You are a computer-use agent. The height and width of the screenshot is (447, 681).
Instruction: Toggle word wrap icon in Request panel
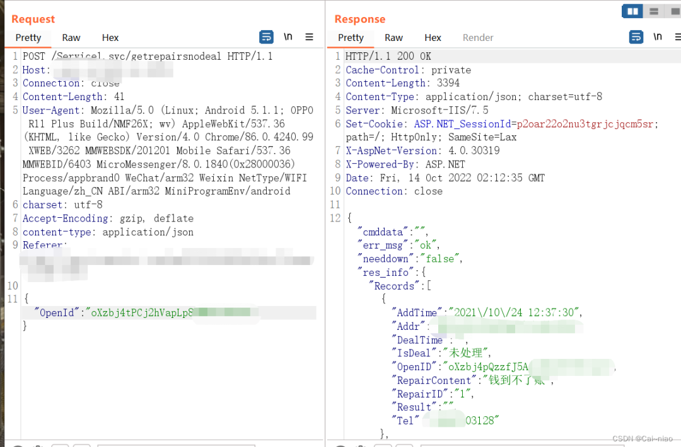266,37
